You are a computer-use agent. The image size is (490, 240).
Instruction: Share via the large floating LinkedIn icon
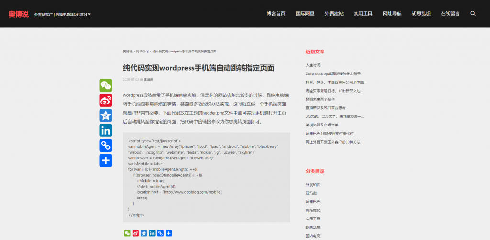click(x=106, y=130)
